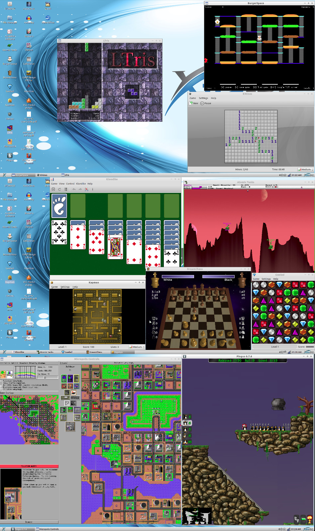Select the residential zone tool in Micropolis
Viewport: 315px width, 531px height.
coord(64,379)
